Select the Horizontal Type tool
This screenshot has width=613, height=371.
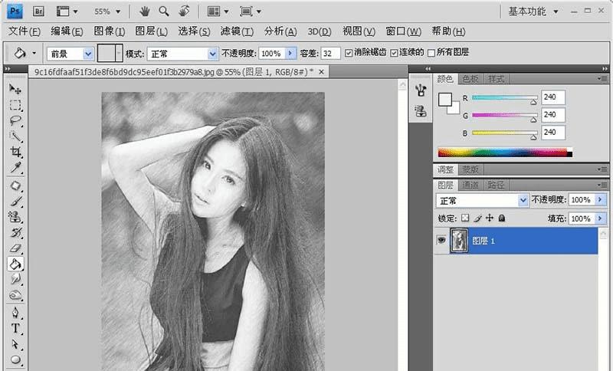[x=15, y=328]
